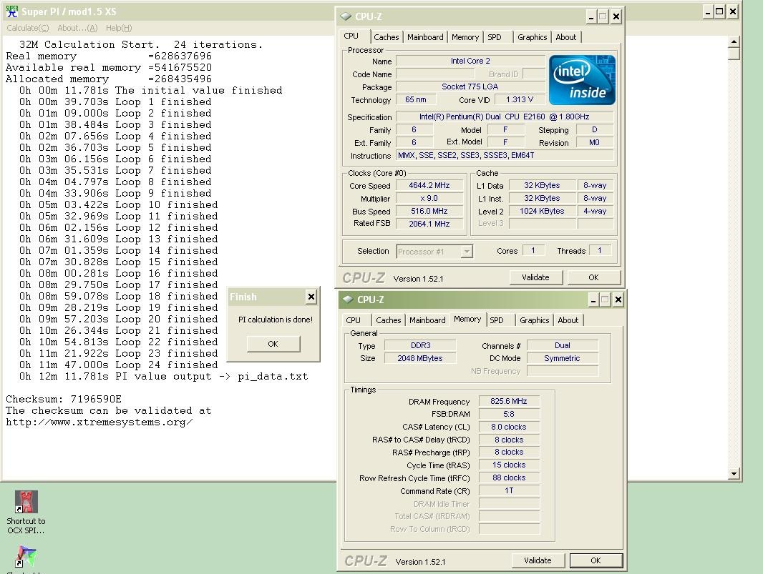The image size is (763, 574).
Task: Click the Package value Socket 775 LGA
Action: tap(470, 86)
